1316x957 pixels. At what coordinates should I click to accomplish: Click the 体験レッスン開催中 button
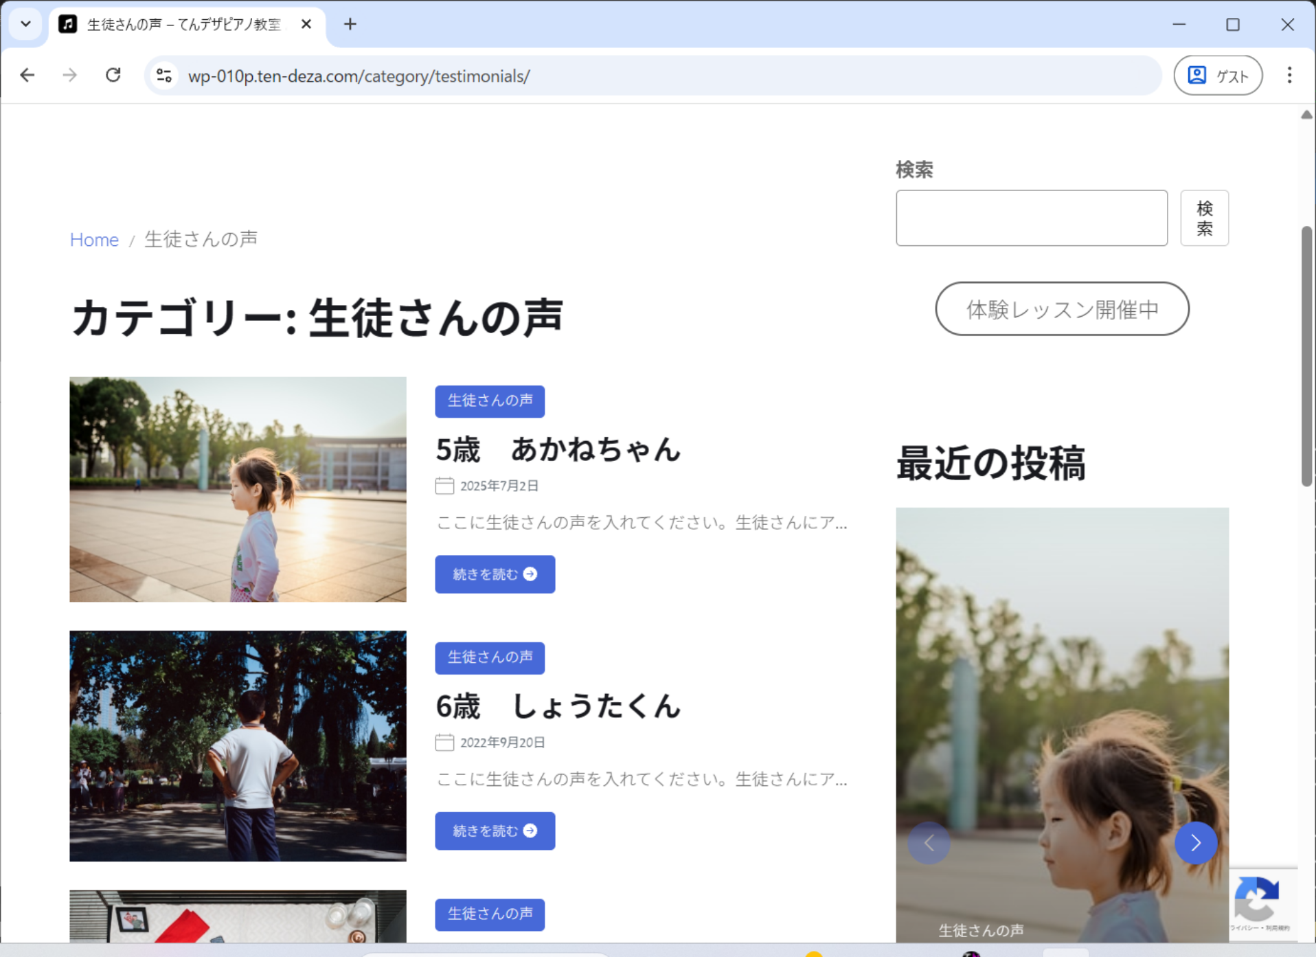1062,309
